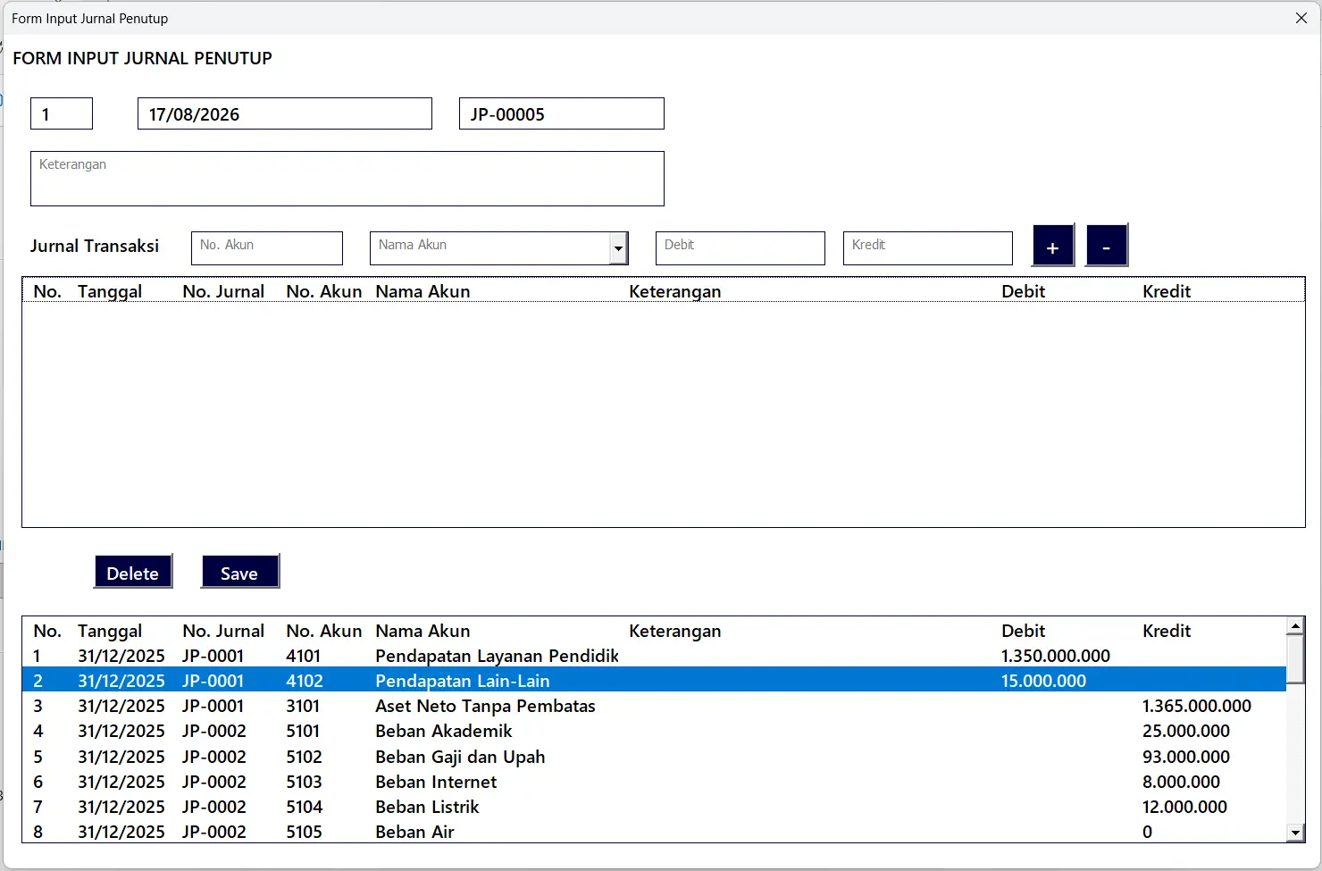Click No. Akun header in bottom list

coord(324,631)
